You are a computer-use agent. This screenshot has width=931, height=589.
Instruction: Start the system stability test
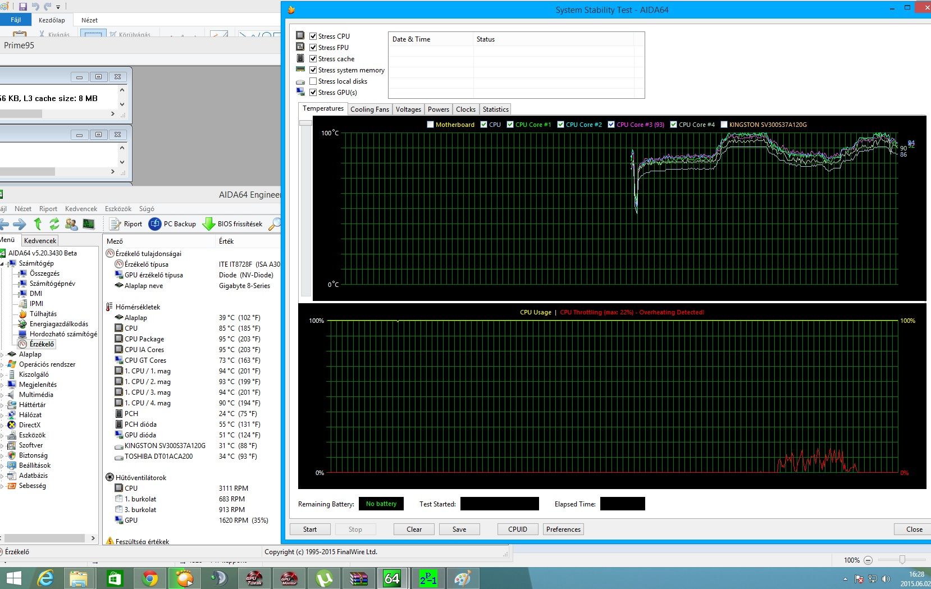coord(310,529)
